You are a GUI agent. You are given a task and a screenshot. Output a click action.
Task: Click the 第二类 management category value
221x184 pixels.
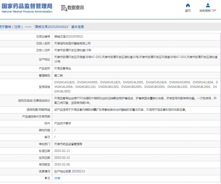click(x=59, y=75)
